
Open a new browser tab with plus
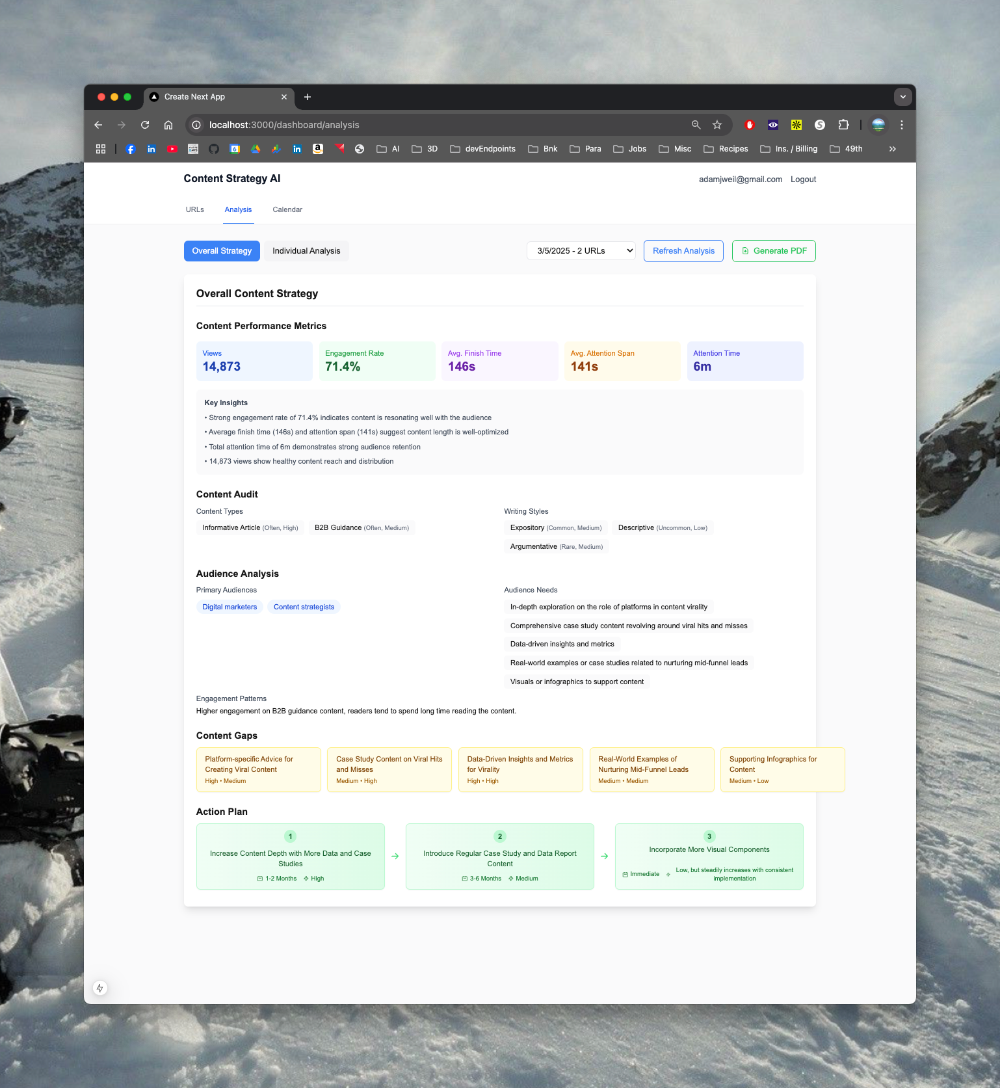(x=308, y=97)
